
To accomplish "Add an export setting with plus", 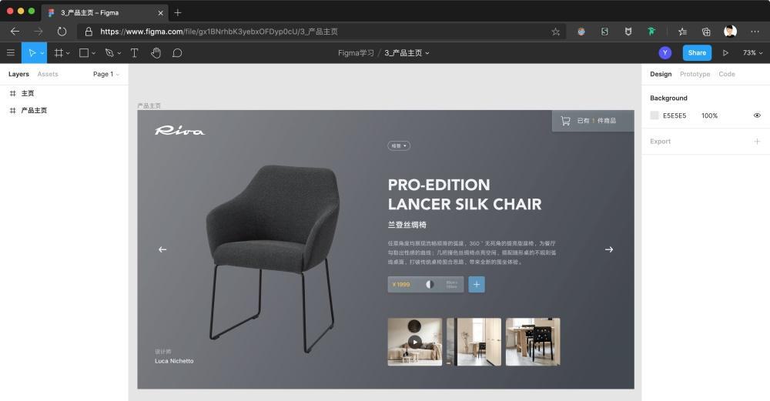I will tap(757, 142).
